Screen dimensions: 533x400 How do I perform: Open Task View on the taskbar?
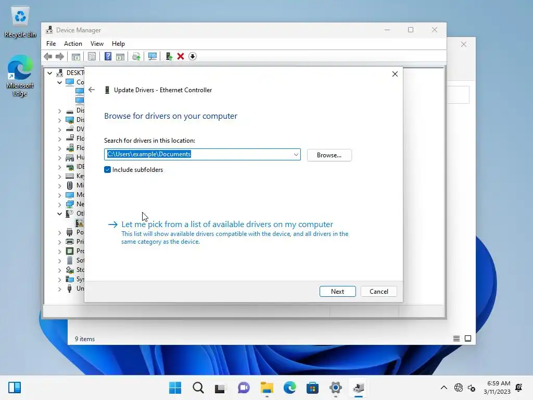pyautogui.click(x=220, y=387)
